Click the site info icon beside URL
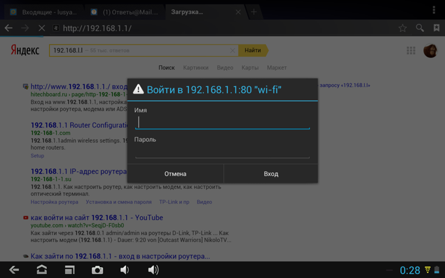The height and width of the screenshot is (278, 445). (x=56, y=28)
